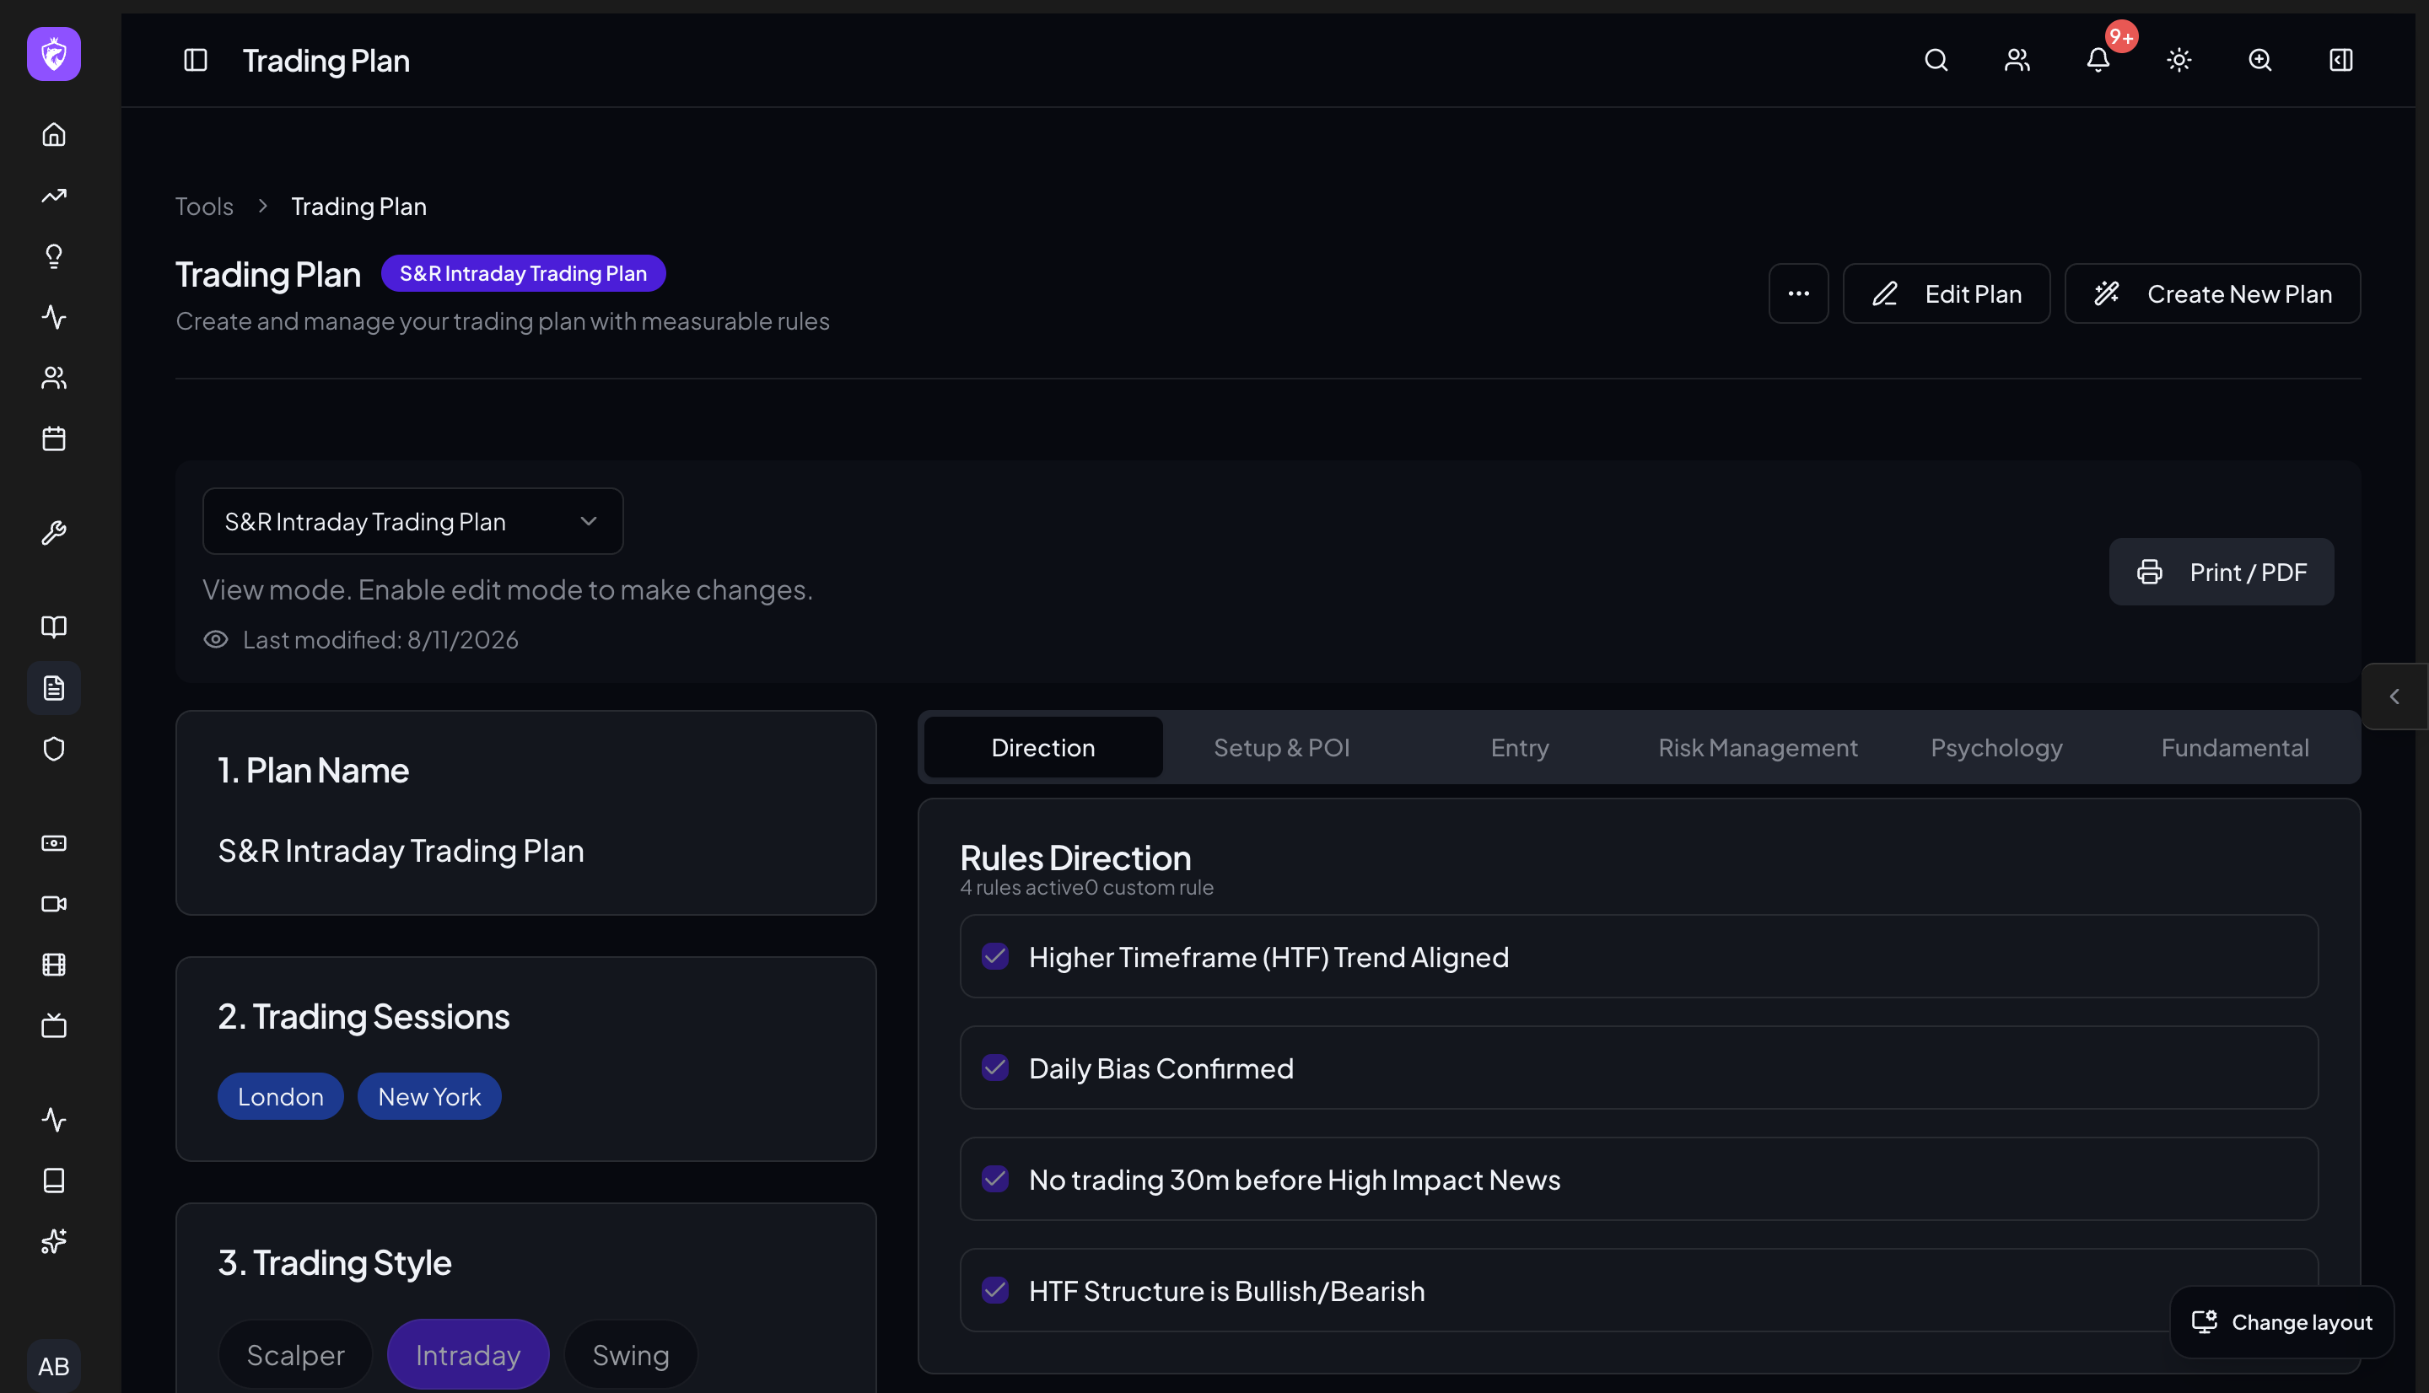2429x1393 pixels.
Task: Open the video camera sidebar icon
Action: pos(54,904)
